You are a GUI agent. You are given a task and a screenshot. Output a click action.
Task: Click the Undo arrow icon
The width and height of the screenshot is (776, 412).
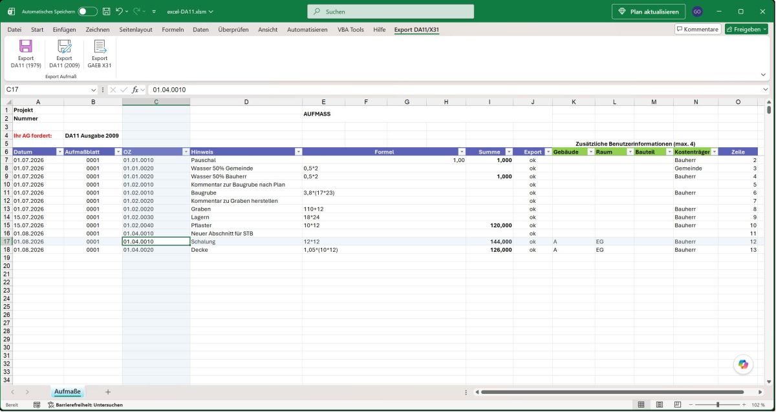(119, 12)
